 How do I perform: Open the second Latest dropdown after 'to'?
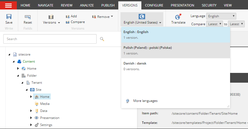[x=236, y=24]
